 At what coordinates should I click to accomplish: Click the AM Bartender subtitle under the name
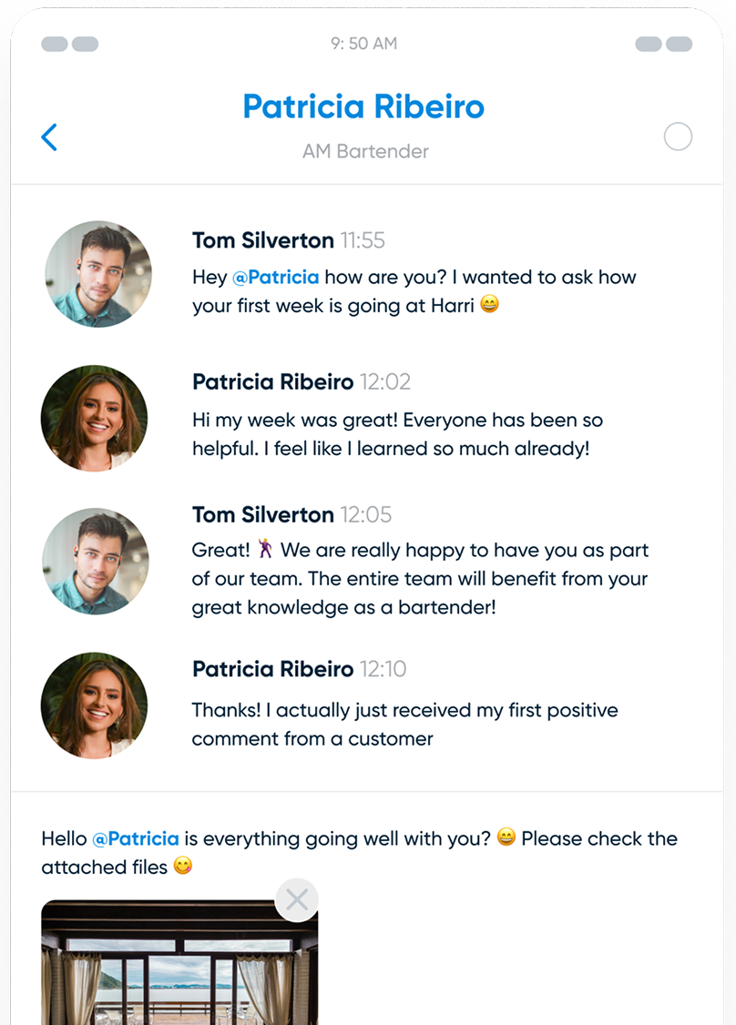(365, 151)
